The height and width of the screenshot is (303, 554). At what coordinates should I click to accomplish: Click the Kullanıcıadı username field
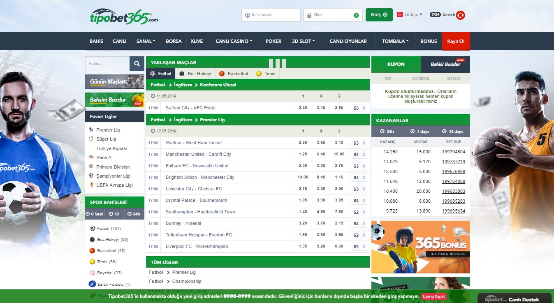tap(271, 15)
